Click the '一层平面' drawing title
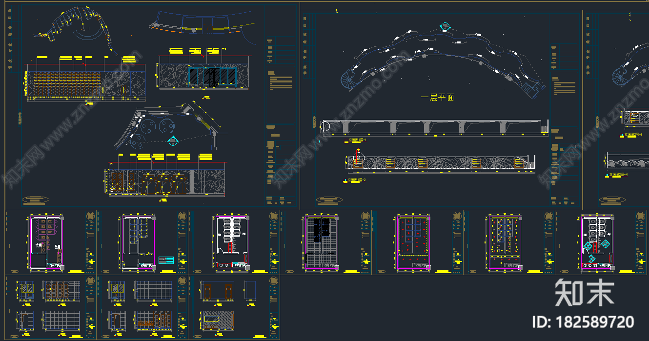649x341 pixels. tap(437, 98)
